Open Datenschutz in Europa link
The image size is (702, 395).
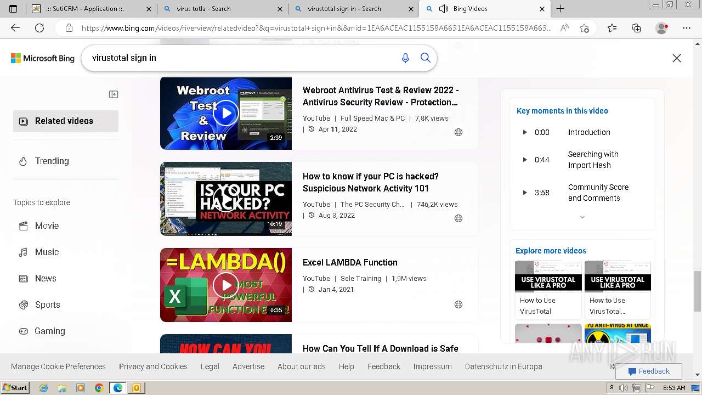pos(503,366)
